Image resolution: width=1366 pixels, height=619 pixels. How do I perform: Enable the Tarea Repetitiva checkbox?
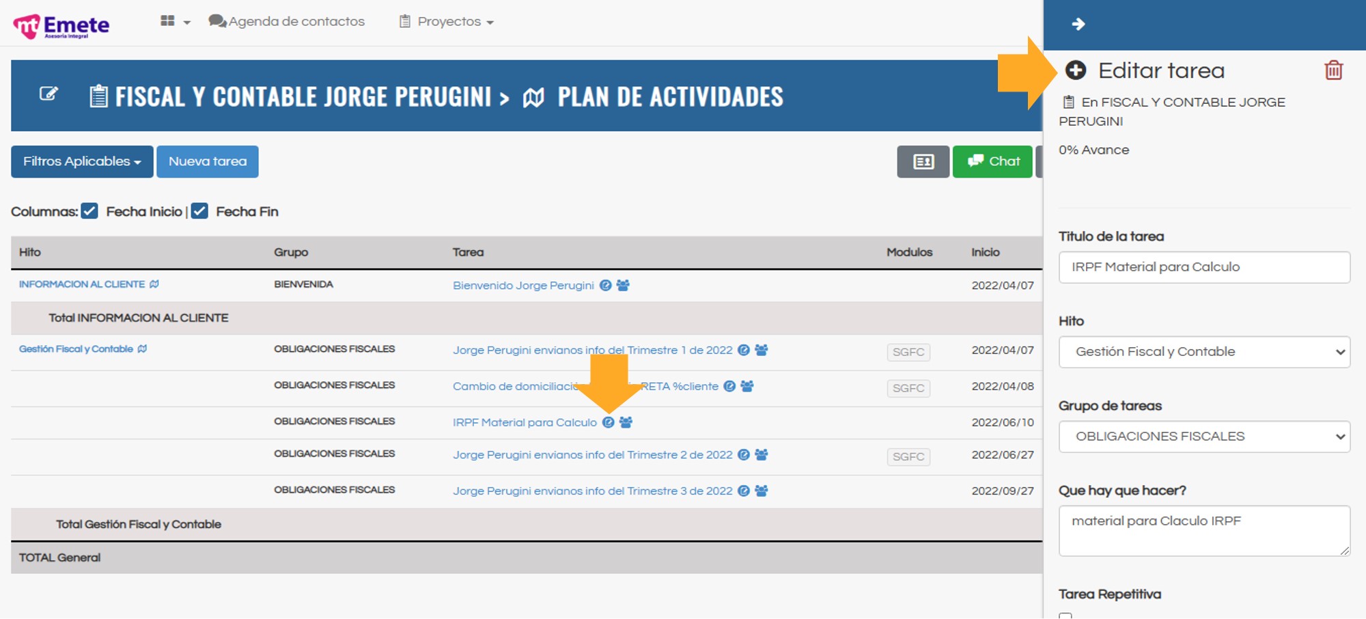(1065, 615)
